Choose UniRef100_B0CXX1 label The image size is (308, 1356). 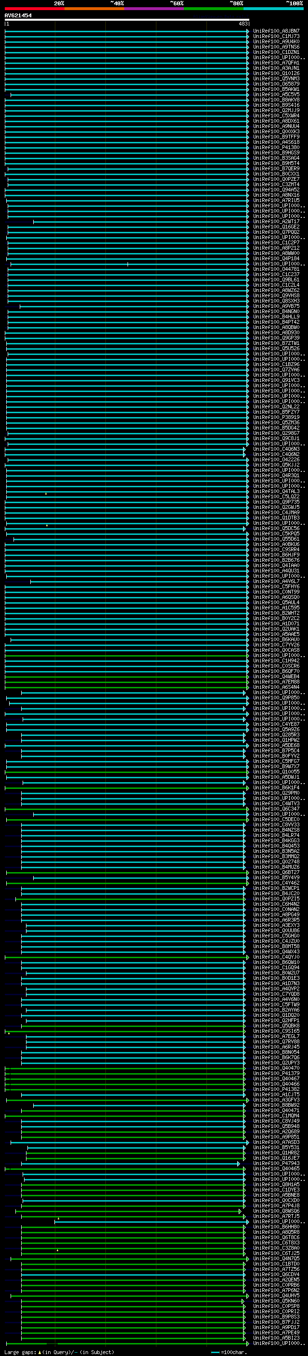point(276,174)
